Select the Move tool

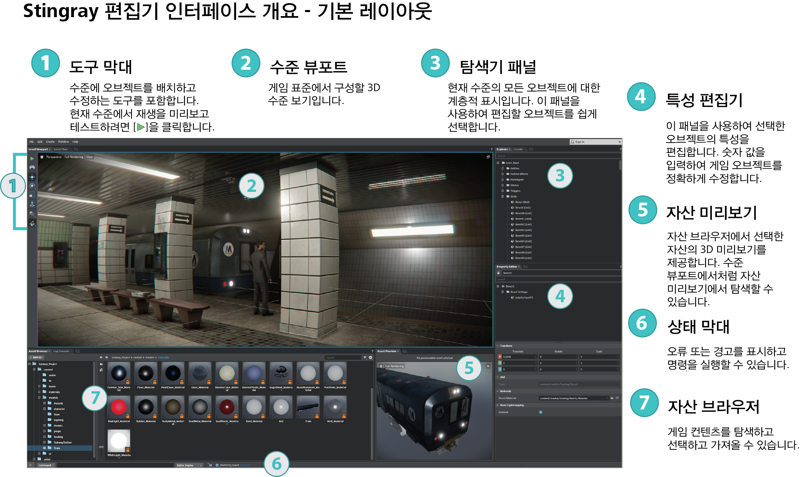32,177
